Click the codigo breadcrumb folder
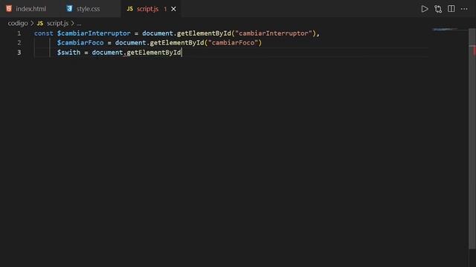This screenshot has height=267, width=476. point(18,23)
